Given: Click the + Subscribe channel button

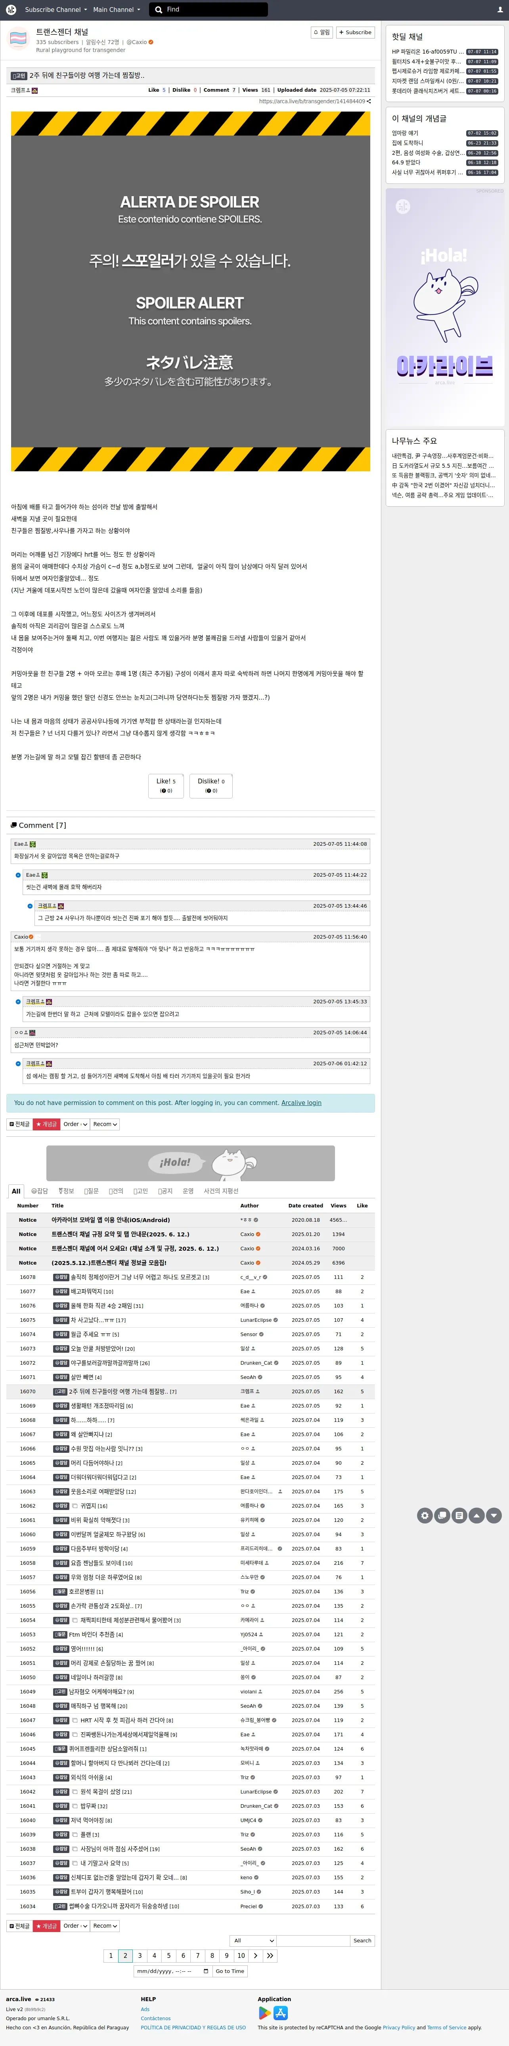Looking at the screenshot, I should tap(355, 33).
